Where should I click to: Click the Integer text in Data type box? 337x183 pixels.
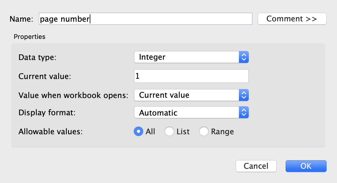tap(152, 57)
